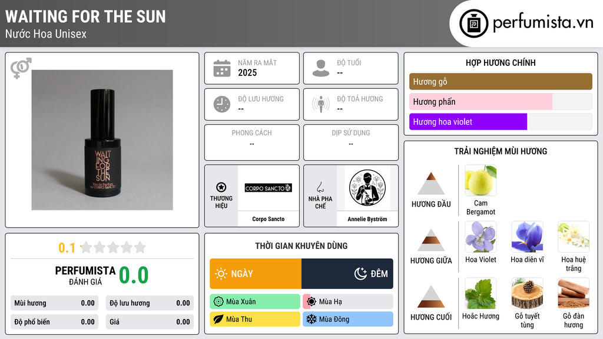Screen dimensions: 603x339
Task: Click the Mùa Thu season bar
Action: [x=255, y=319]
